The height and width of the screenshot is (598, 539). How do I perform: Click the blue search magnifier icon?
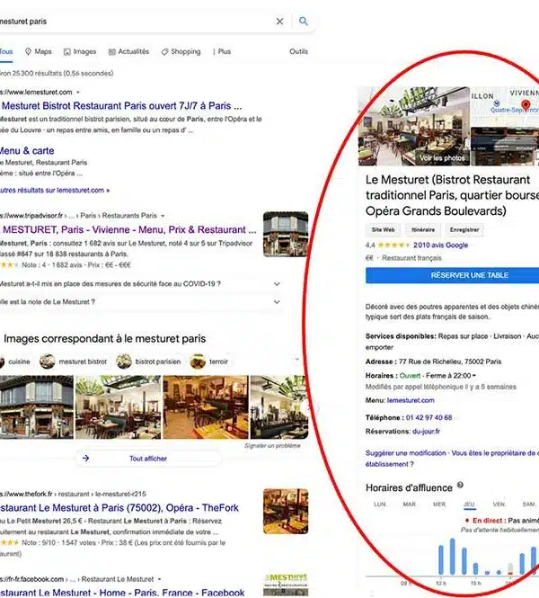coord(304,22)
